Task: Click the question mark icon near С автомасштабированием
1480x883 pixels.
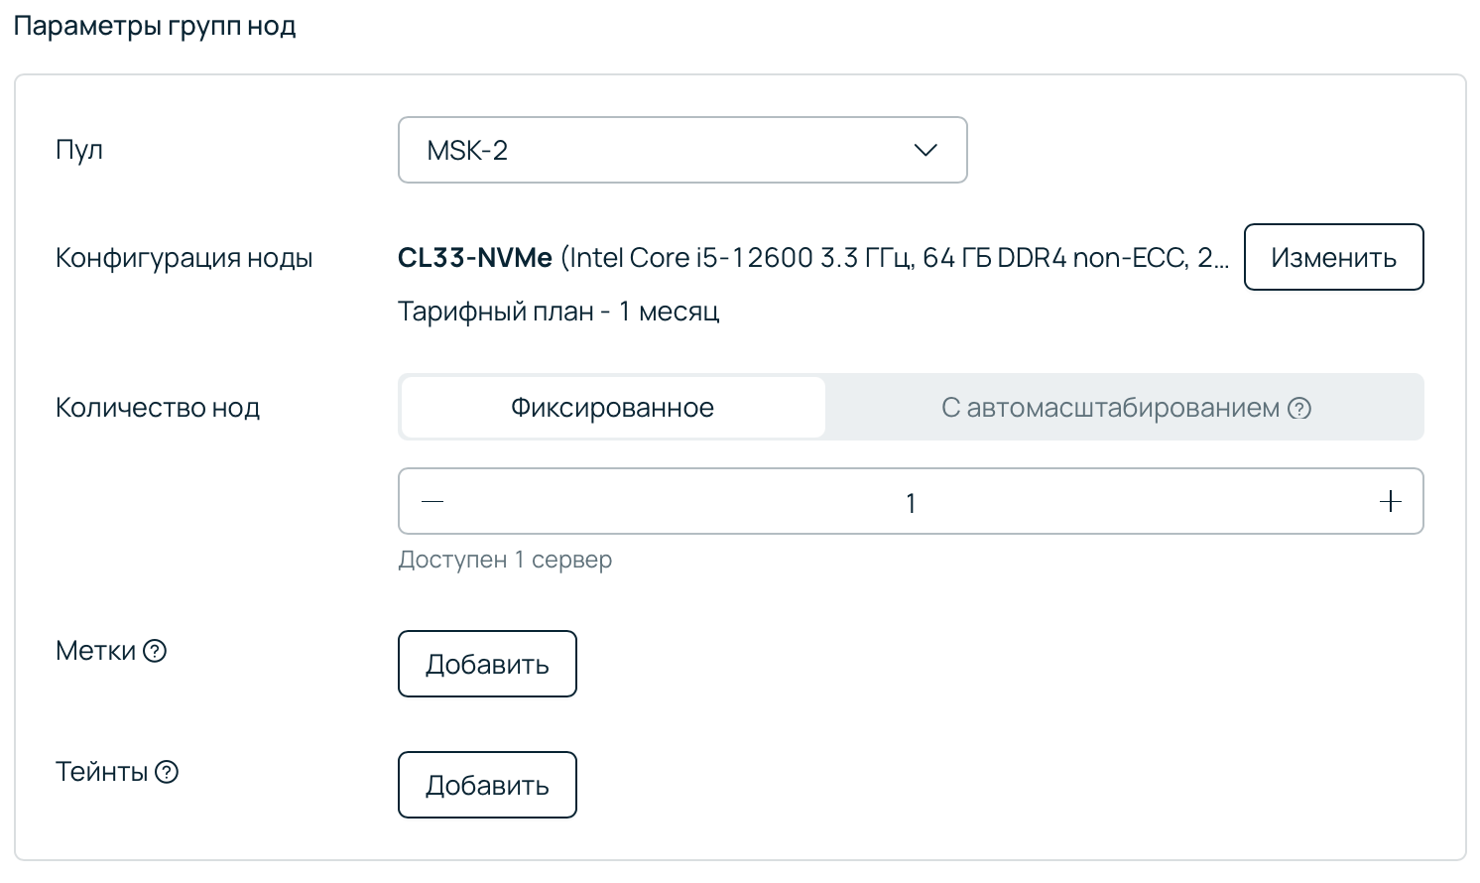Action: (x=1299, y=407)
